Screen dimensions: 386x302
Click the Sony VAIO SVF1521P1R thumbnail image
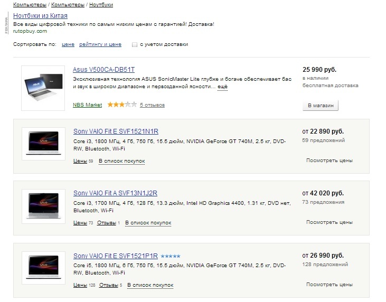click(43, 268)
